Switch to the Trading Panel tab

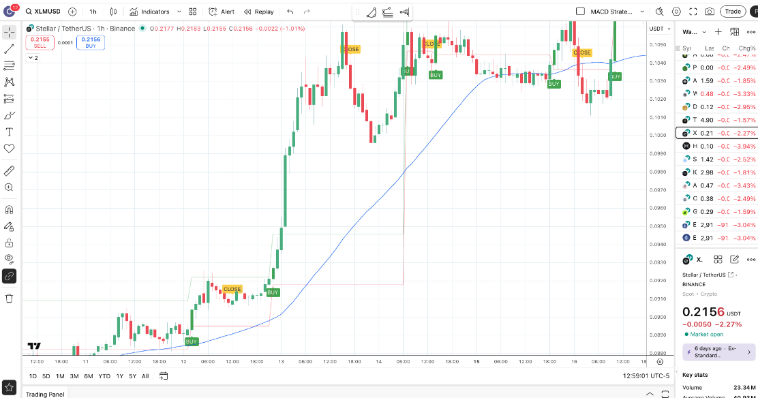(x=44, y=394)
